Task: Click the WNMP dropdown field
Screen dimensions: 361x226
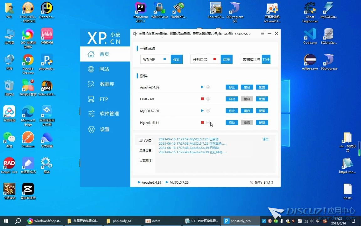Action: [155, 59]
